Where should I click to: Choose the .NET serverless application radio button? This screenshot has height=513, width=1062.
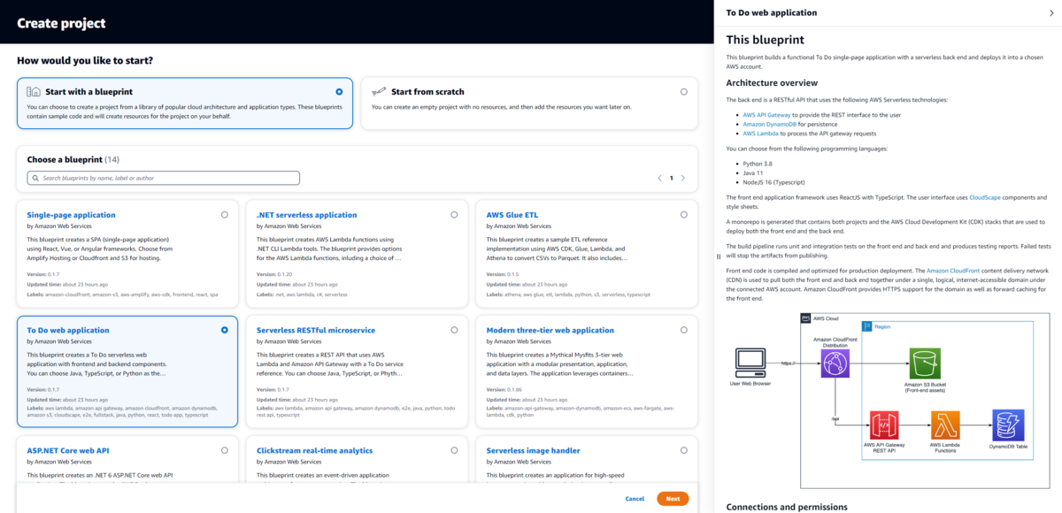coord(454,214)
